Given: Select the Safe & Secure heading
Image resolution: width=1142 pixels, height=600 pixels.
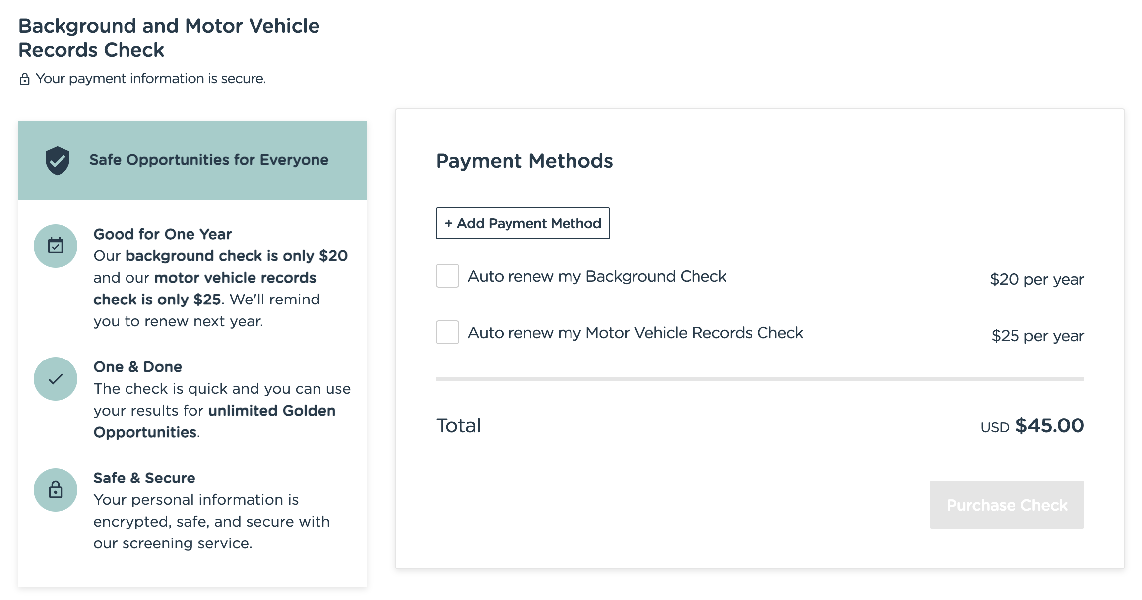Looking at the screenshot, I should [144, 478].
